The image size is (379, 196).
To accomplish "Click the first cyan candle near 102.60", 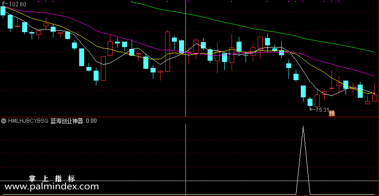I will [x=3, y=11].
